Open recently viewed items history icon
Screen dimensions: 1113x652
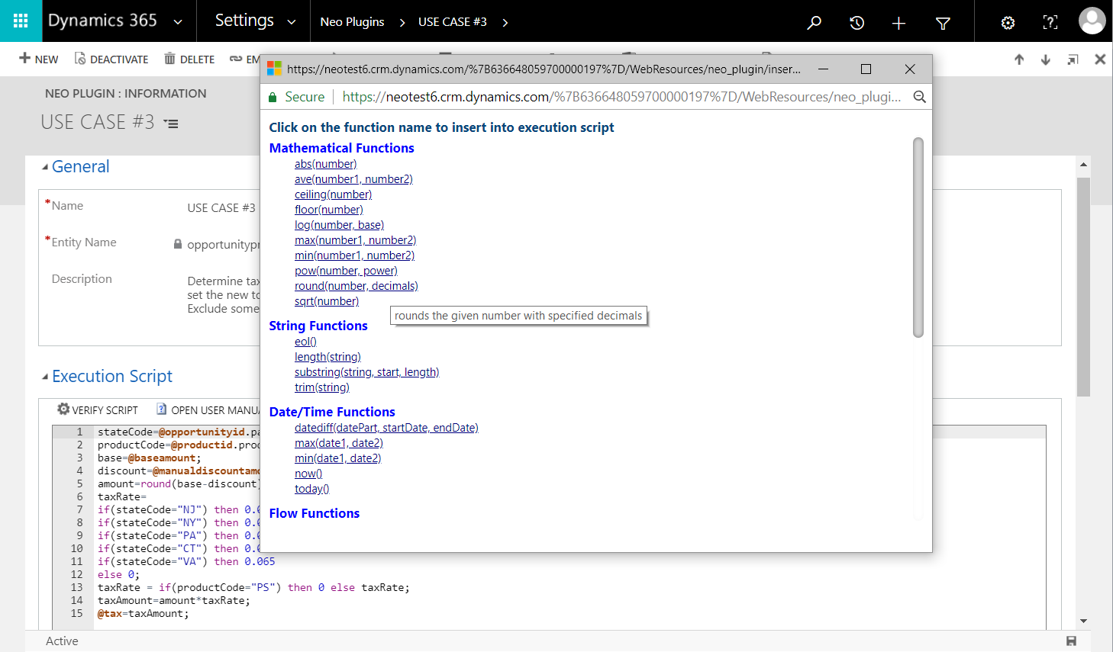(x=857, y=23)
